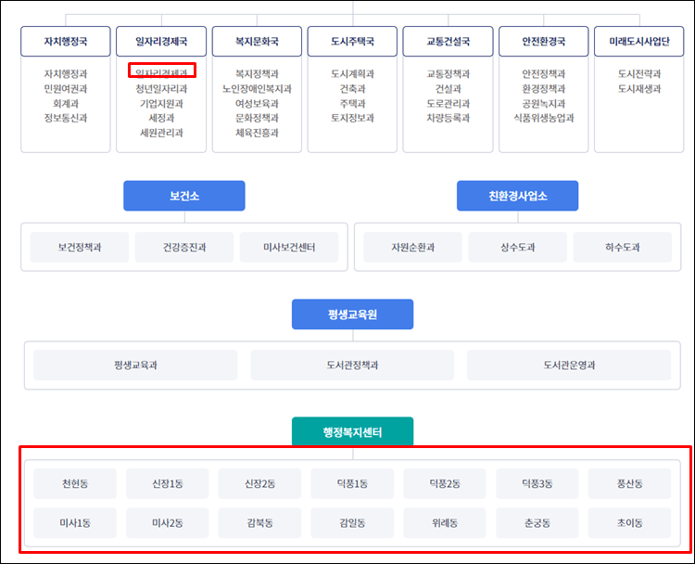Open the 도시주택국 bureau header
Screen dimensions: 695x564
click(352, 41)
